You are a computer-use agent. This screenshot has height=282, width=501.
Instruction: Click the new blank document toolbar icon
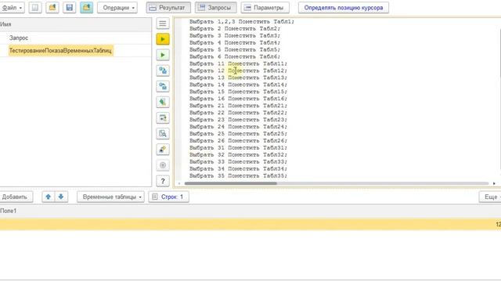point(35,7)
